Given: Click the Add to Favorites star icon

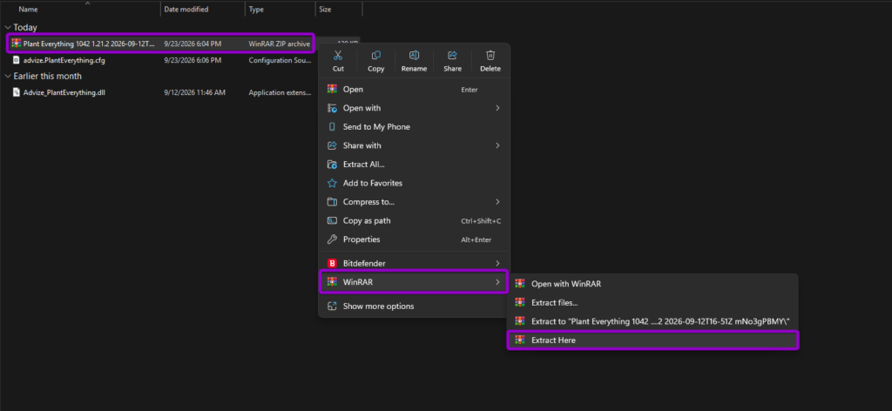Looking at the screenshot, I should coord(332,183).
